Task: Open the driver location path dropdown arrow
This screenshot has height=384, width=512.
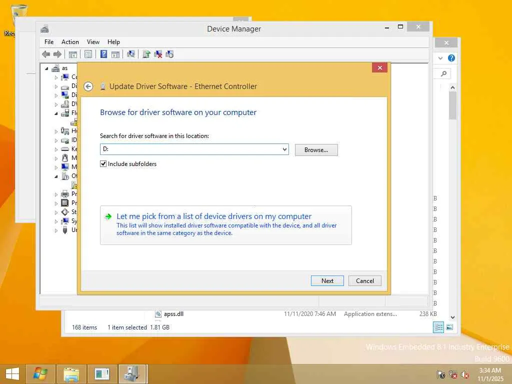Action: click(284, 149)
